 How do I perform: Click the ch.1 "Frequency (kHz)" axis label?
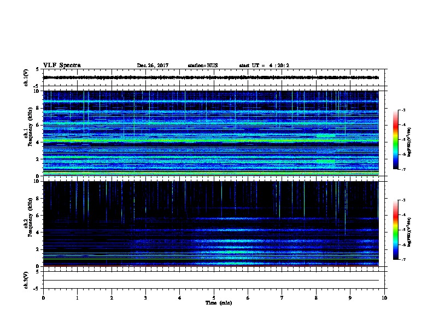(30, 127)
